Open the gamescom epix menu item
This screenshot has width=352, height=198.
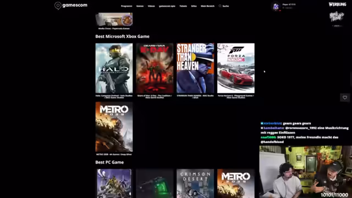[167, 6]
